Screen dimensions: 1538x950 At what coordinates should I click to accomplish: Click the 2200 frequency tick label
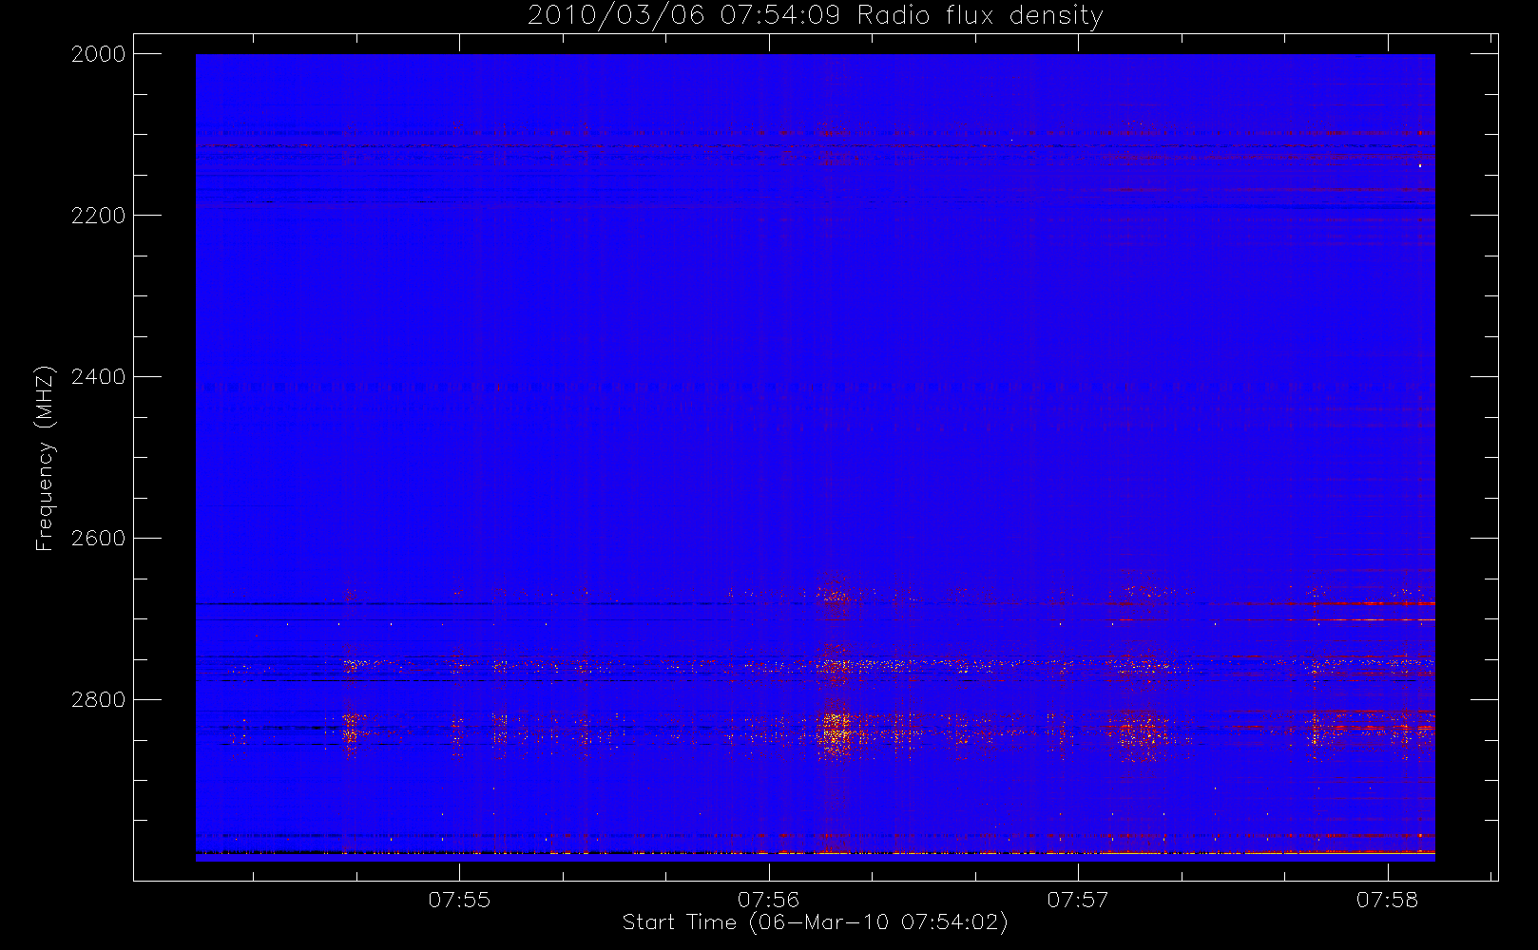(x=99, y=216)
